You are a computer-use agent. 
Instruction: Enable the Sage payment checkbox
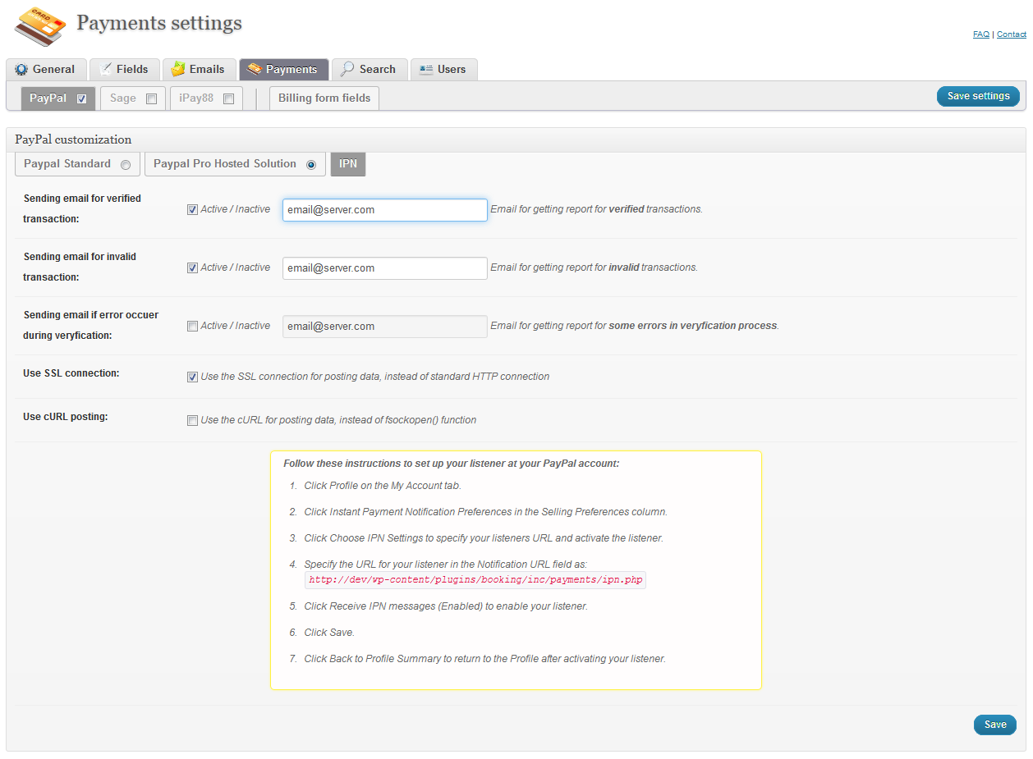point(151,99)
